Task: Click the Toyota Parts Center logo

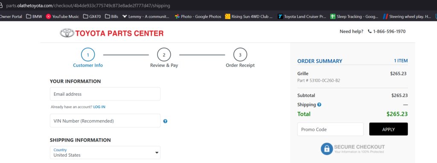Action: [111, 33]
